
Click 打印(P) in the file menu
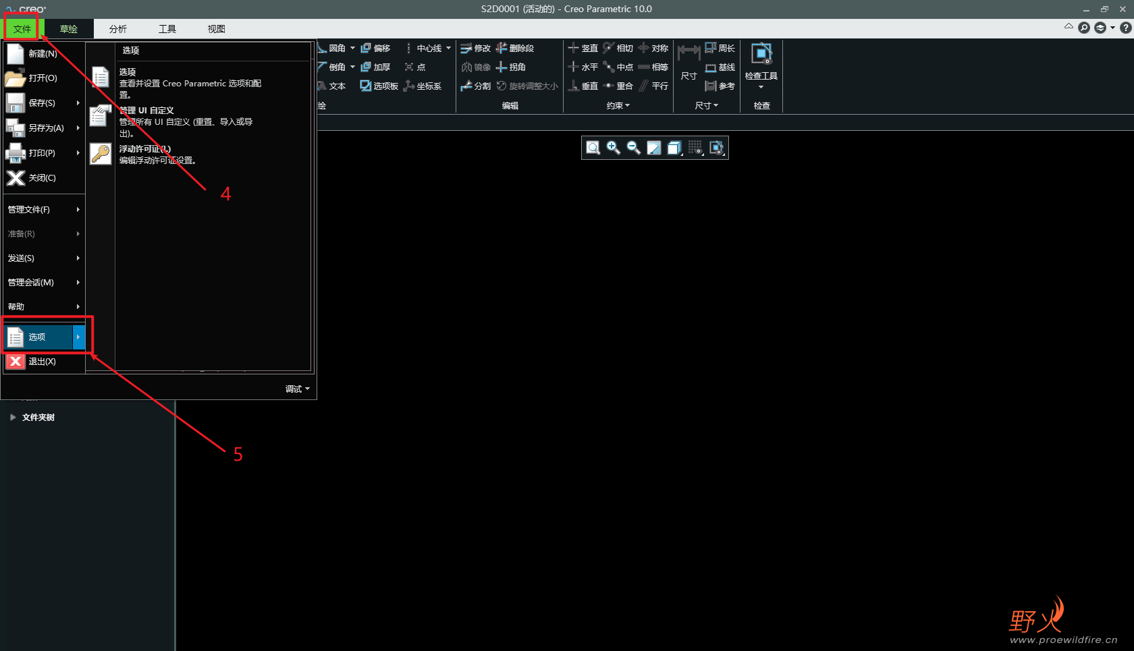click(38, 153)
